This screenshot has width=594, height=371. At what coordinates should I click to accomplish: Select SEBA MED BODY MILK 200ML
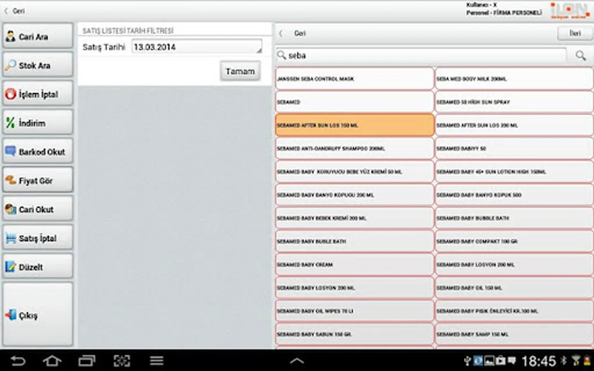tap(514, 79)
